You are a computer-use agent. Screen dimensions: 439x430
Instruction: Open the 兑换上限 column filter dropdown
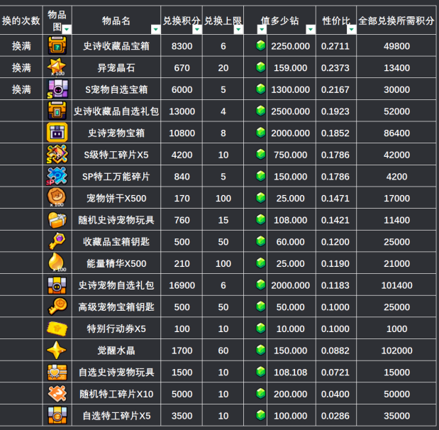(238, 29)
